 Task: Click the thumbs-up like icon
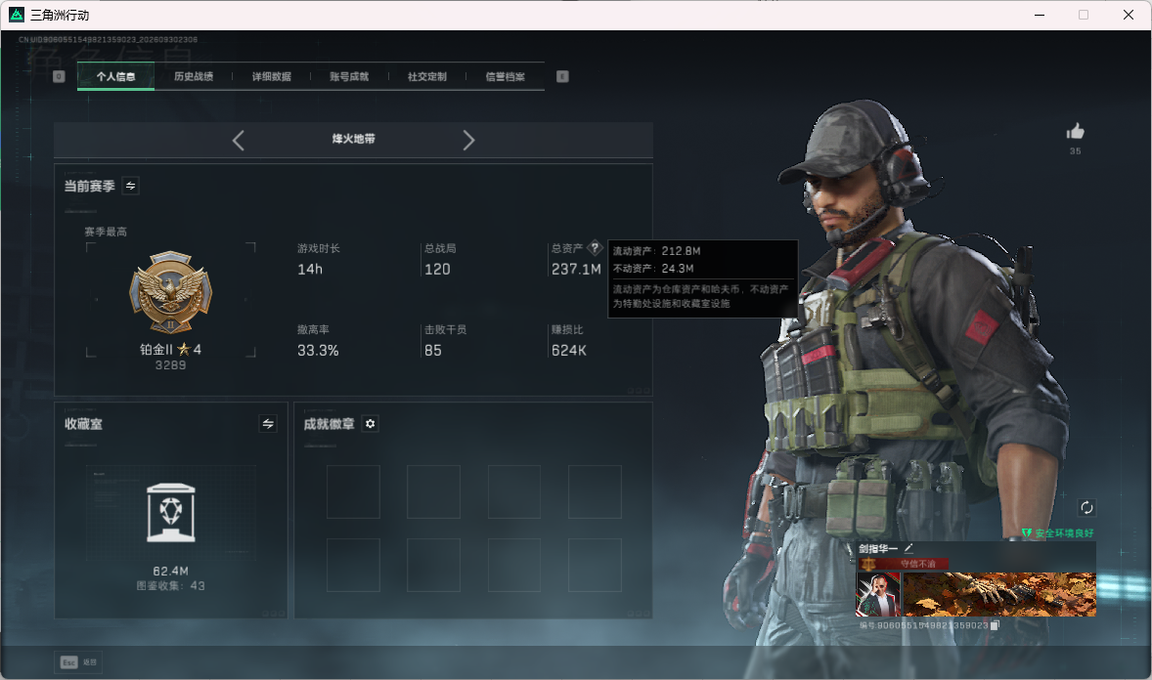click(x=1075, y=132)
